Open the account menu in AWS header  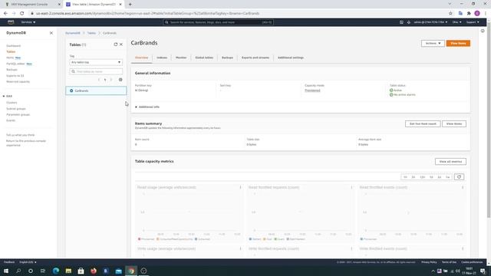pos(430,22)
